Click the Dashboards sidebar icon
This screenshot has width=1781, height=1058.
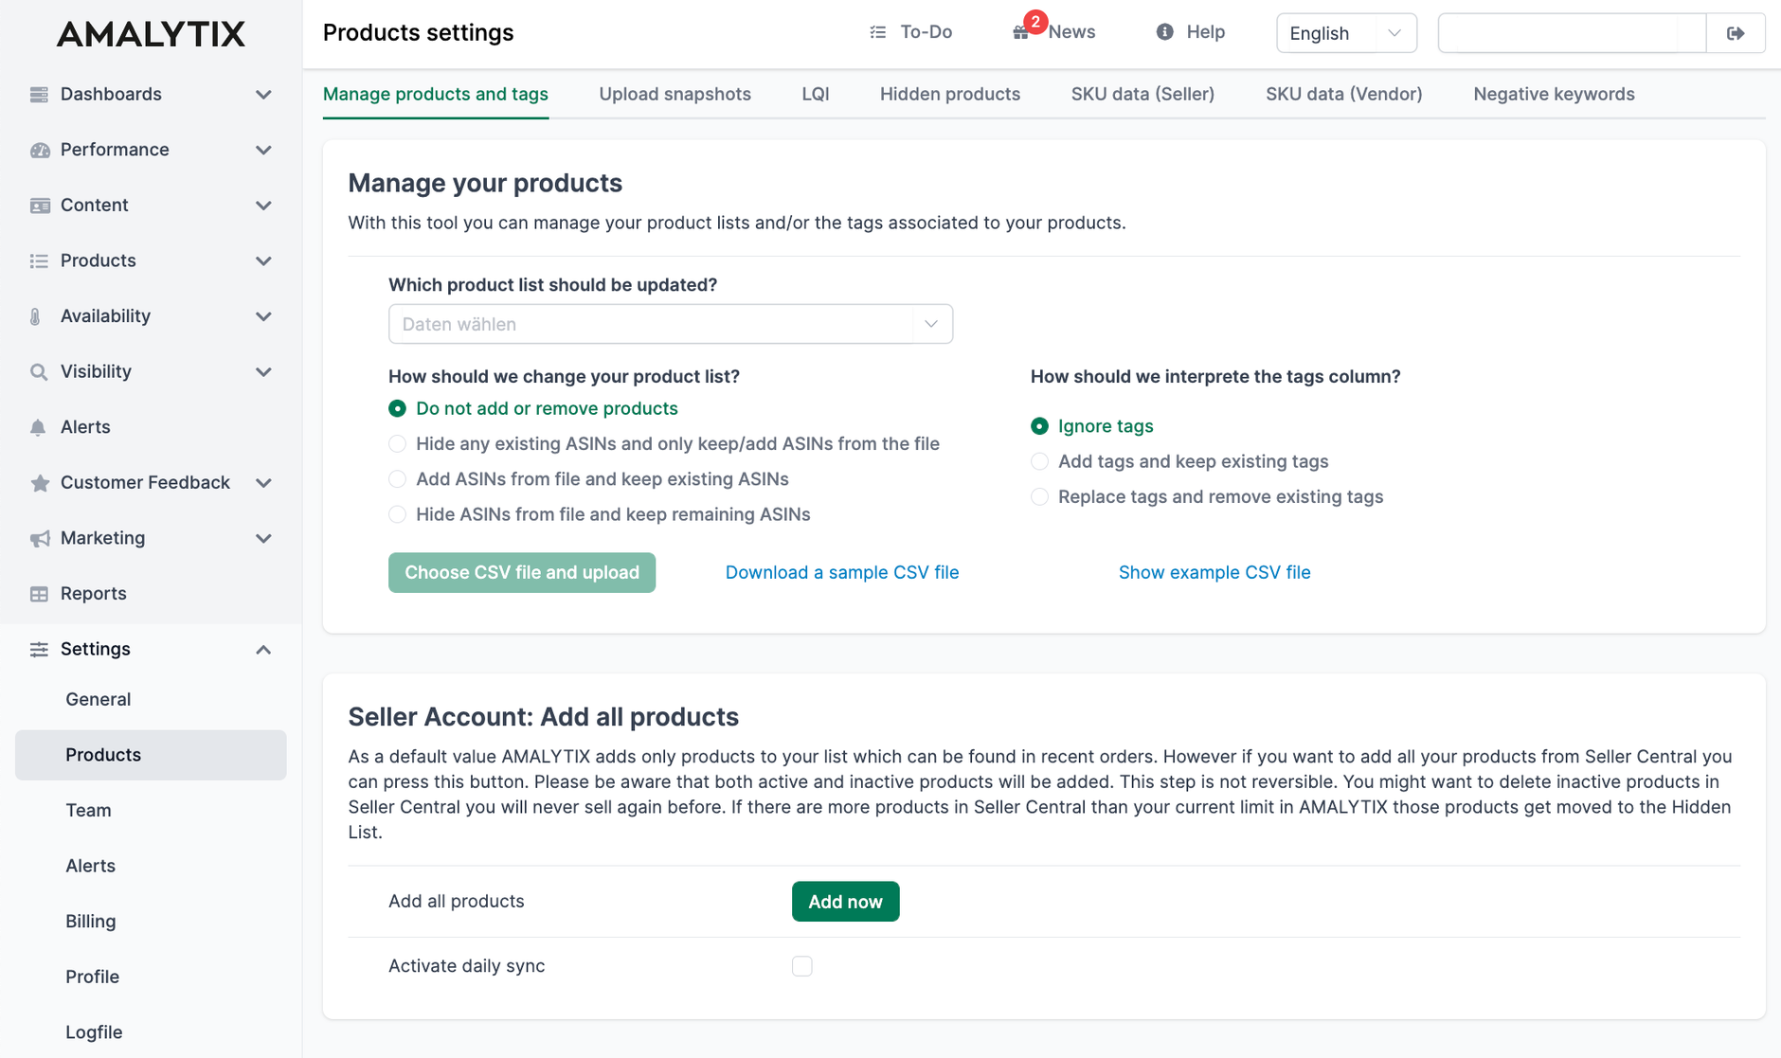click(39, 94)
